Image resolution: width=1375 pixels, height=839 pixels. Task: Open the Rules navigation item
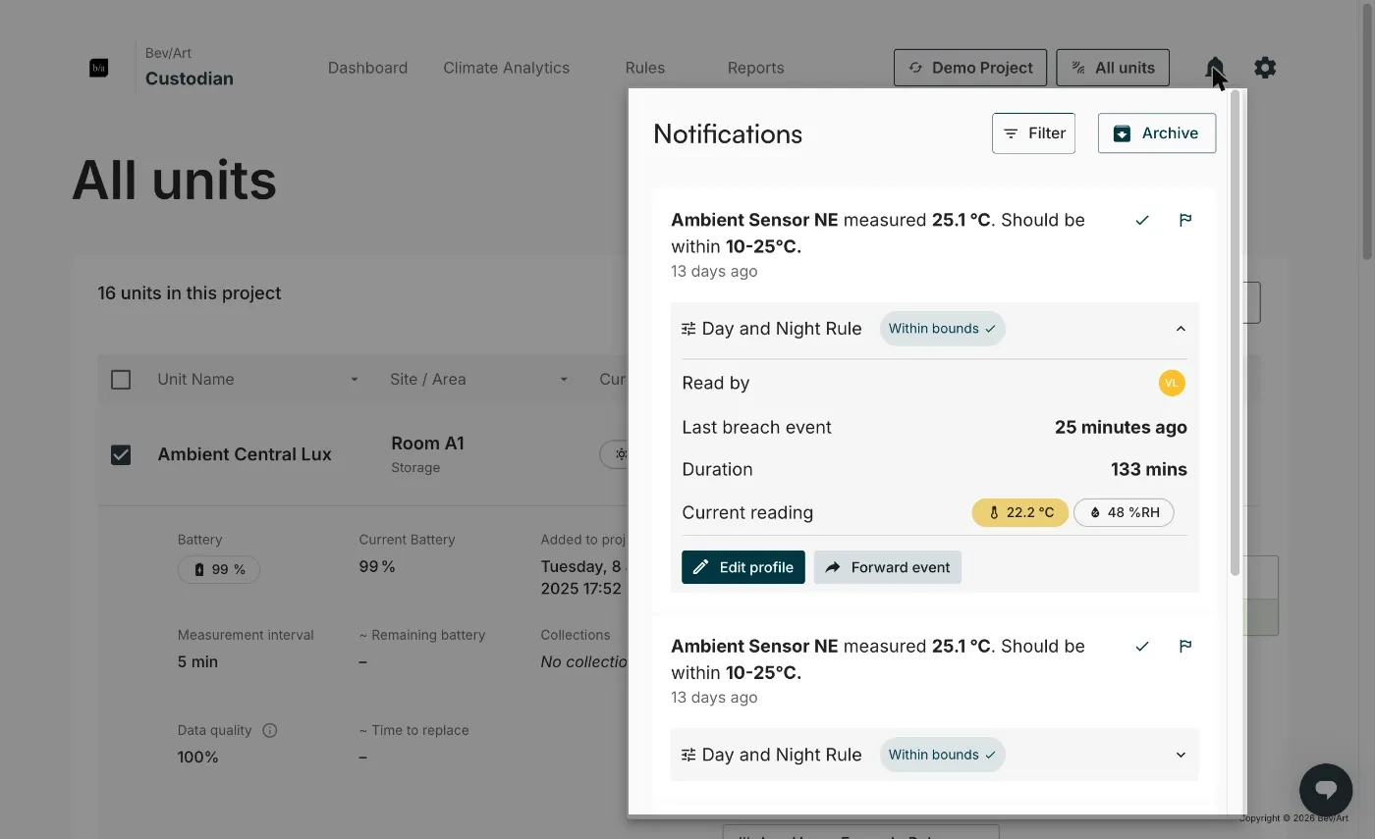click(644, 68)
